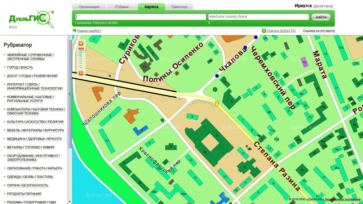Click the blue marker at top of Чкалова

(256, 37)
